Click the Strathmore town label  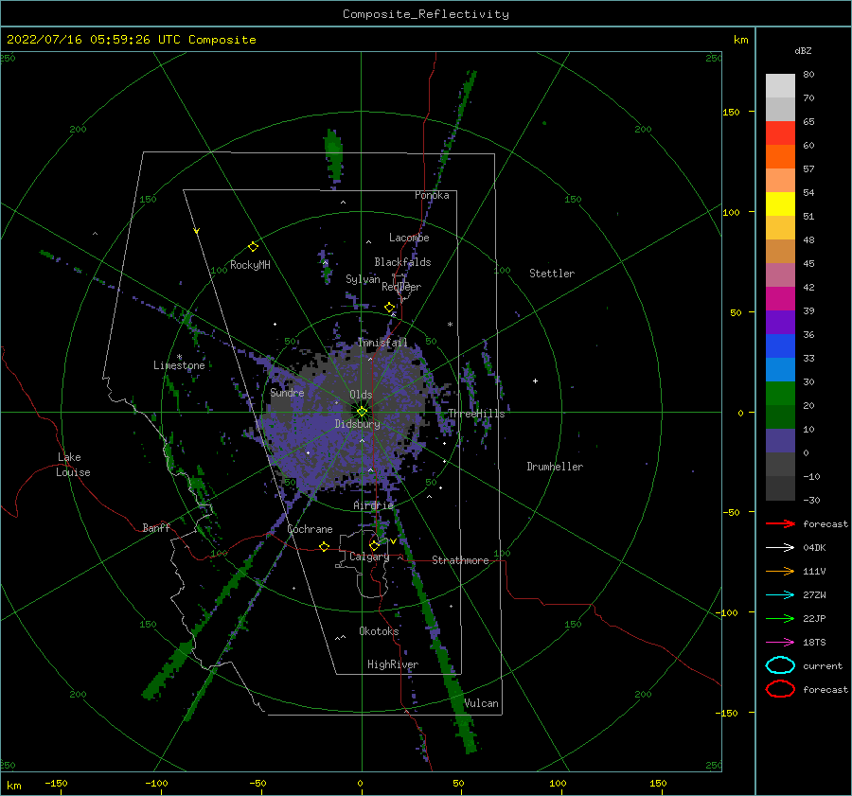460,560
